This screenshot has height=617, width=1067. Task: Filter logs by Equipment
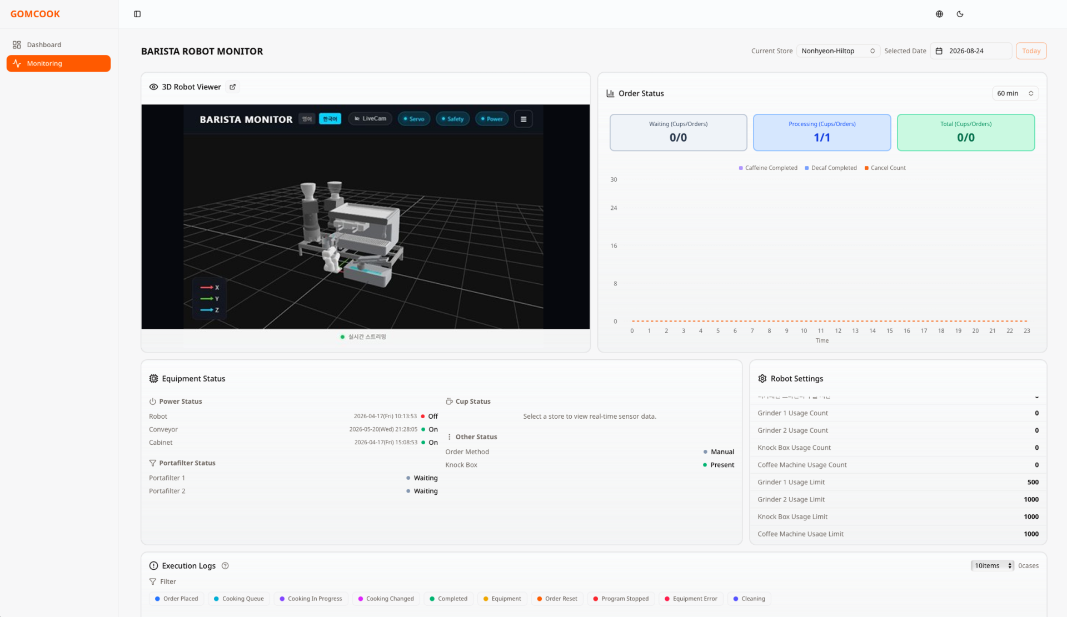(x=502, y=599)
